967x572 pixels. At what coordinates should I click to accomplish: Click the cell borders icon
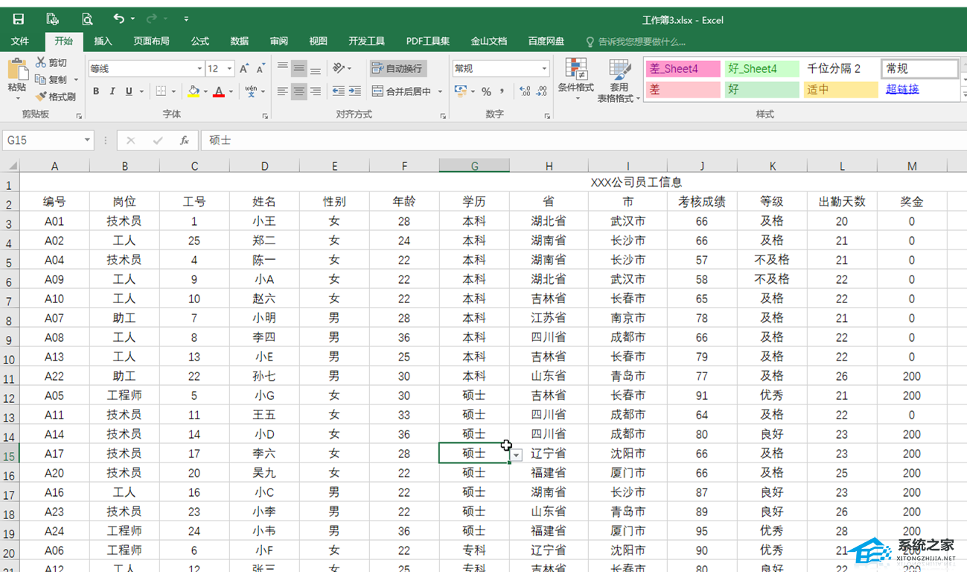[x=162, y=92]
